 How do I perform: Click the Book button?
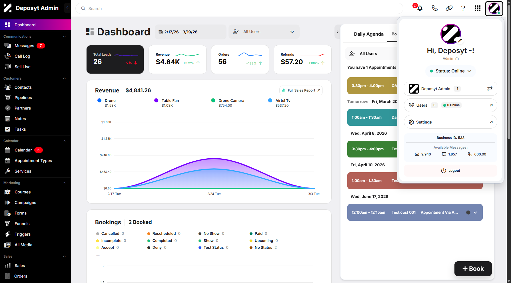coord(473,269)
